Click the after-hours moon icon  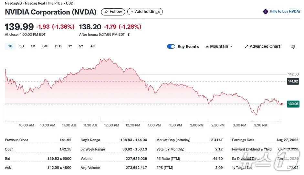coord(129,34)
